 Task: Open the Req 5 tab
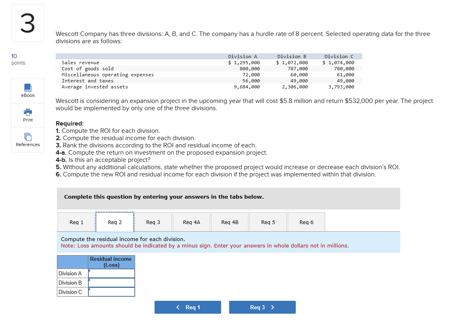click(x=268, y=222)
